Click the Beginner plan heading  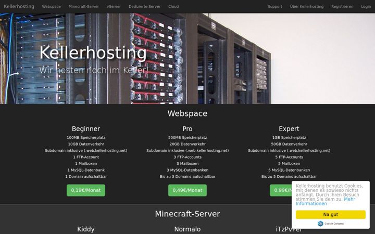point(86,129)
